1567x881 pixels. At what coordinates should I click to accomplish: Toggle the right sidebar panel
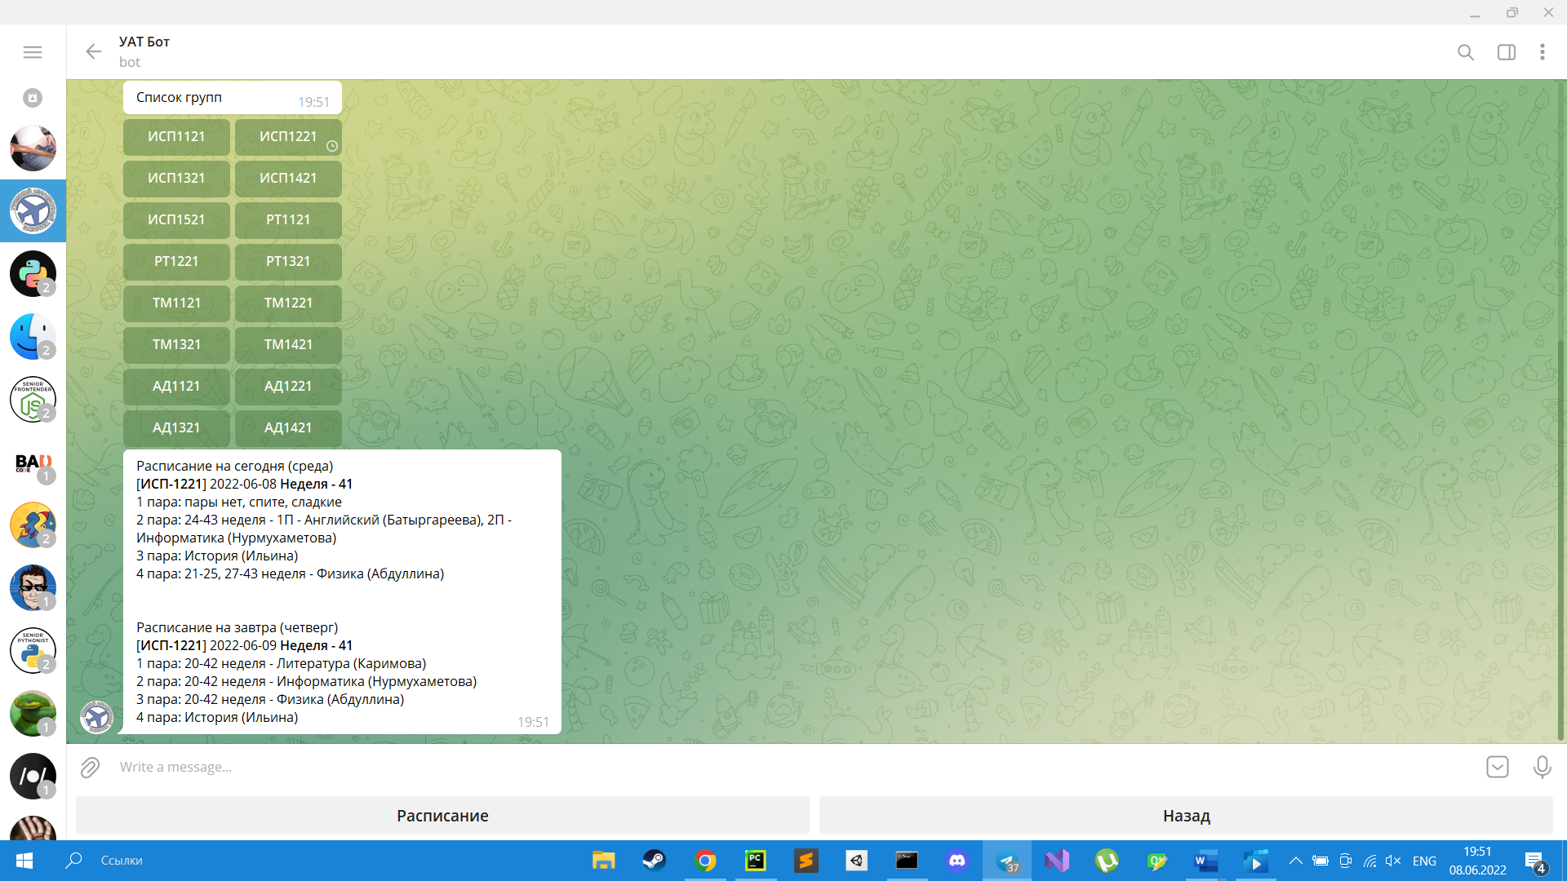1507,52
